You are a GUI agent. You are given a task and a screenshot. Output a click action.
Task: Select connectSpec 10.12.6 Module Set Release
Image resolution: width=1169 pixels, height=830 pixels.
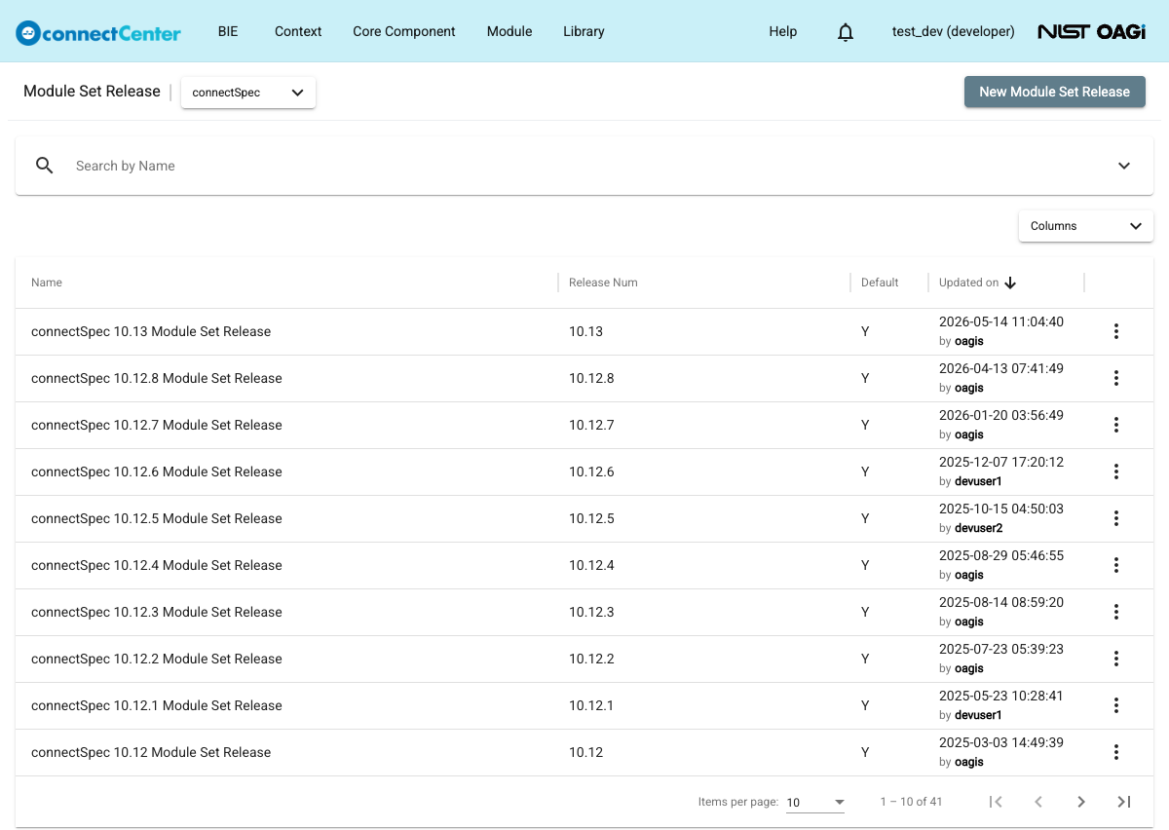coord(157,472)
